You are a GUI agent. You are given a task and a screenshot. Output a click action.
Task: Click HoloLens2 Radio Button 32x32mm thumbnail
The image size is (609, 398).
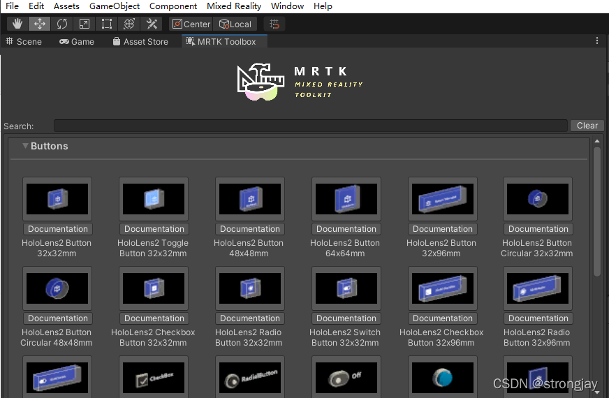click(x=250, y=288)
